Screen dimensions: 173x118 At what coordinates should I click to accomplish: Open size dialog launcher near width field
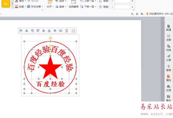click(134, 10)
